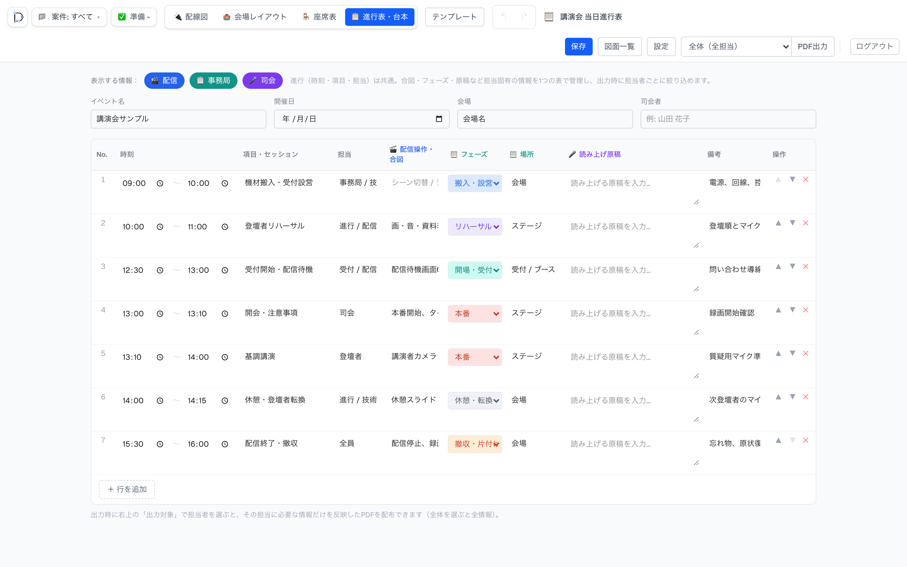Image resolution: width=907 pixels, height=567 pixels.
Task: Click the 配信操作・合図 column header
Action: click(411, 154)
